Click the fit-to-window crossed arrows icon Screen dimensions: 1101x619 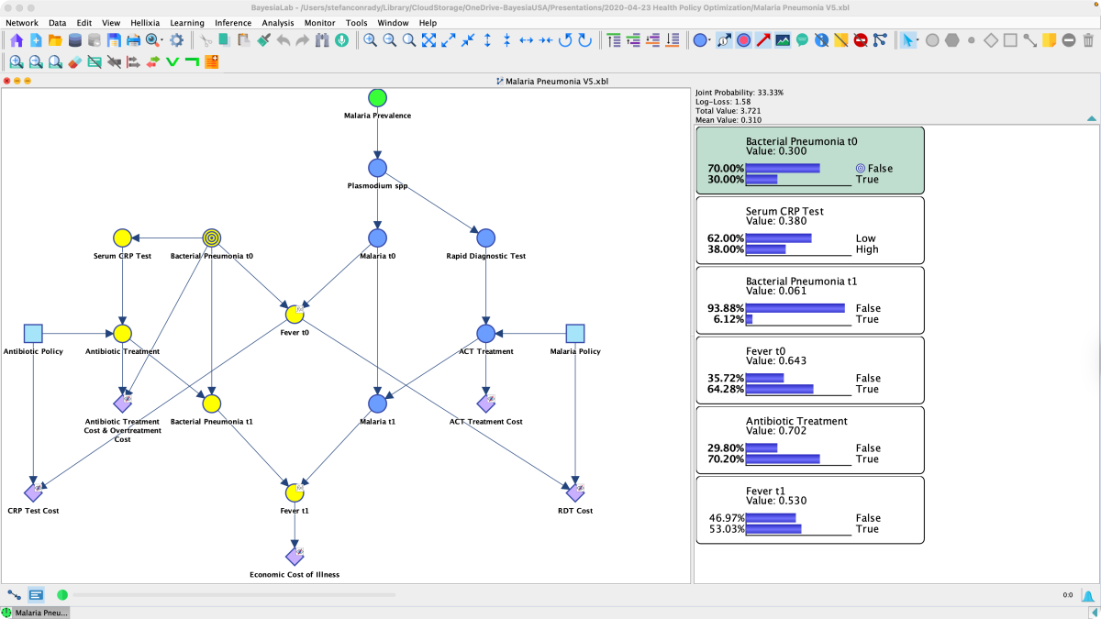(x=428, y=40)
